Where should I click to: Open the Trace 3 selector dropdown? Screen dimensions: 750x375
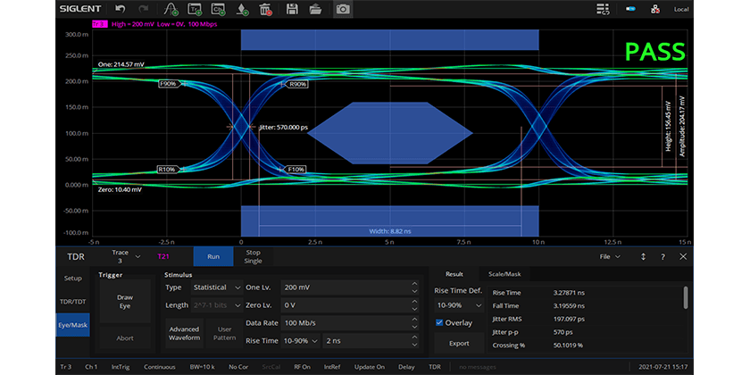coord(126,256)
